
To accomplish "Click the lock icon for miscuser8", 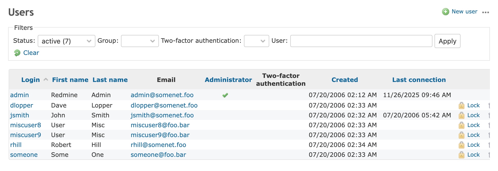I will click(x=462, y=125).
